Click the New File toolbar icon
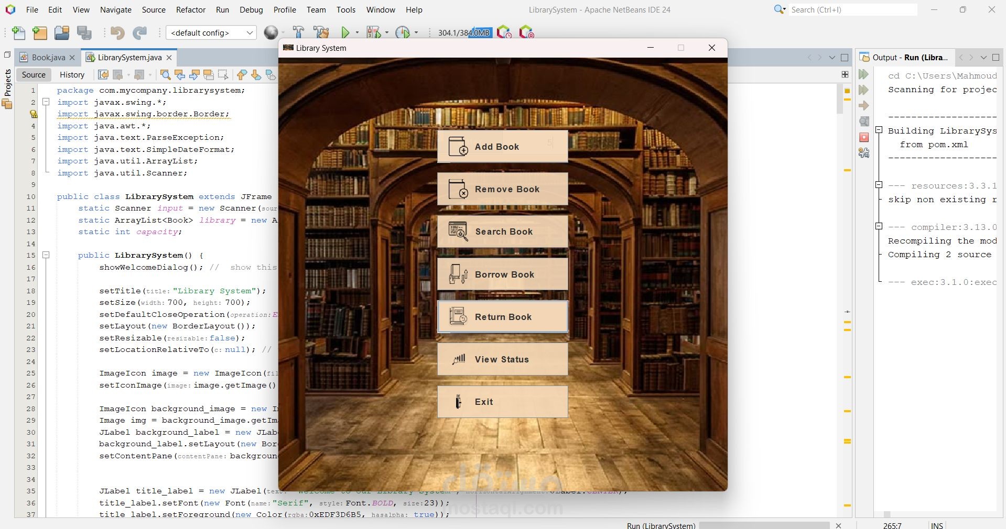 point(18,33)
